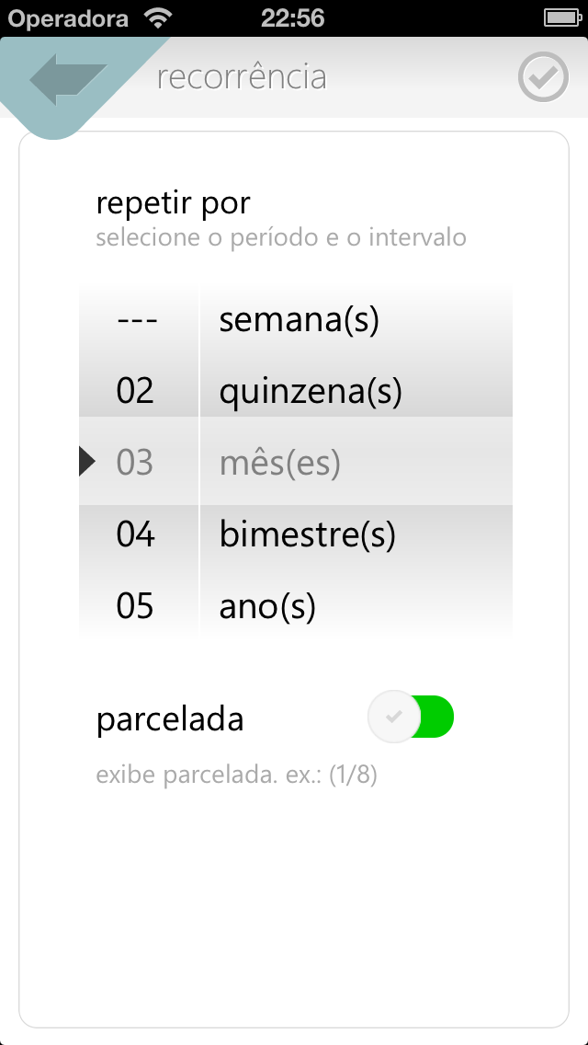Select semana(s) in period picker
This screenshot has height=1045, width=588.
(x=299, y=320)
